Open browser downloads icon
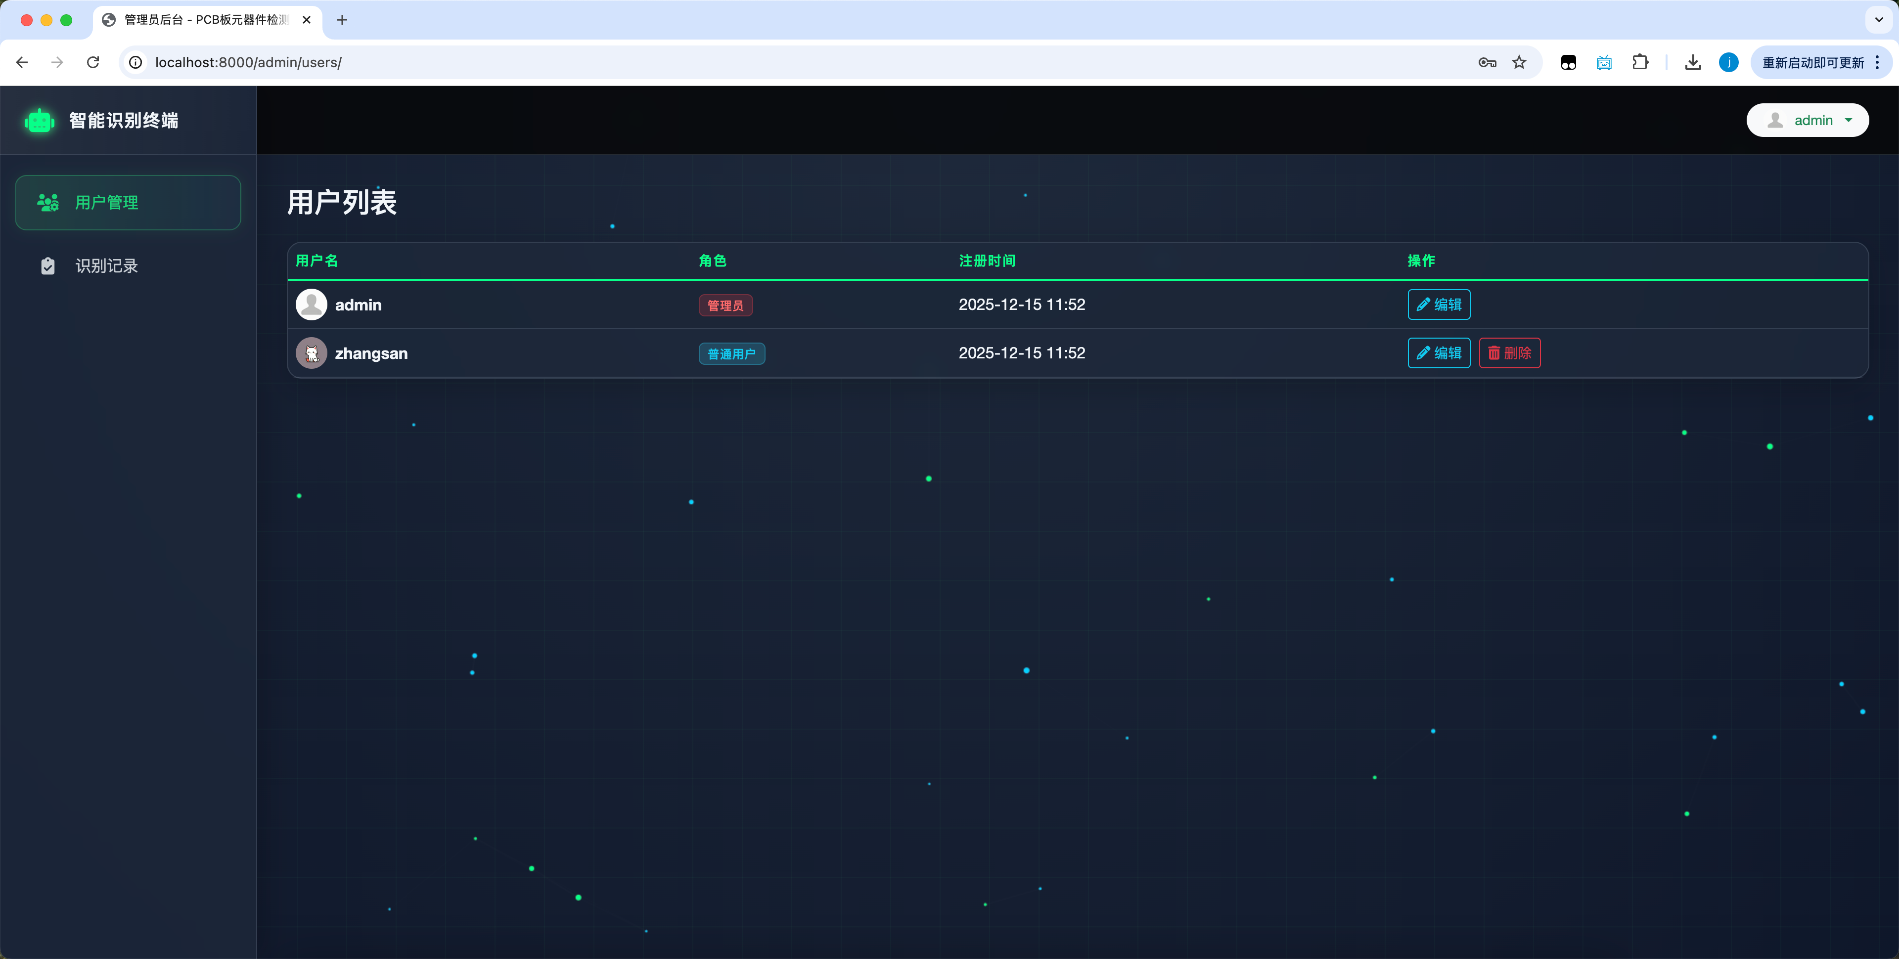The width and height of the screenshot is (1899, 959). [1693, 63]
